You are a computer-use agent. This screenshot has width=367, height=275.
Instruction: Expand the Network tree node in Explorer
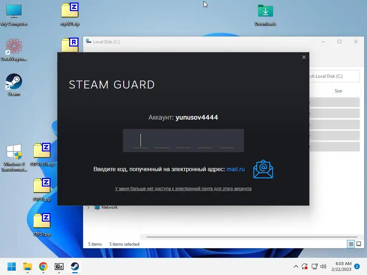(x=88, y=207)
